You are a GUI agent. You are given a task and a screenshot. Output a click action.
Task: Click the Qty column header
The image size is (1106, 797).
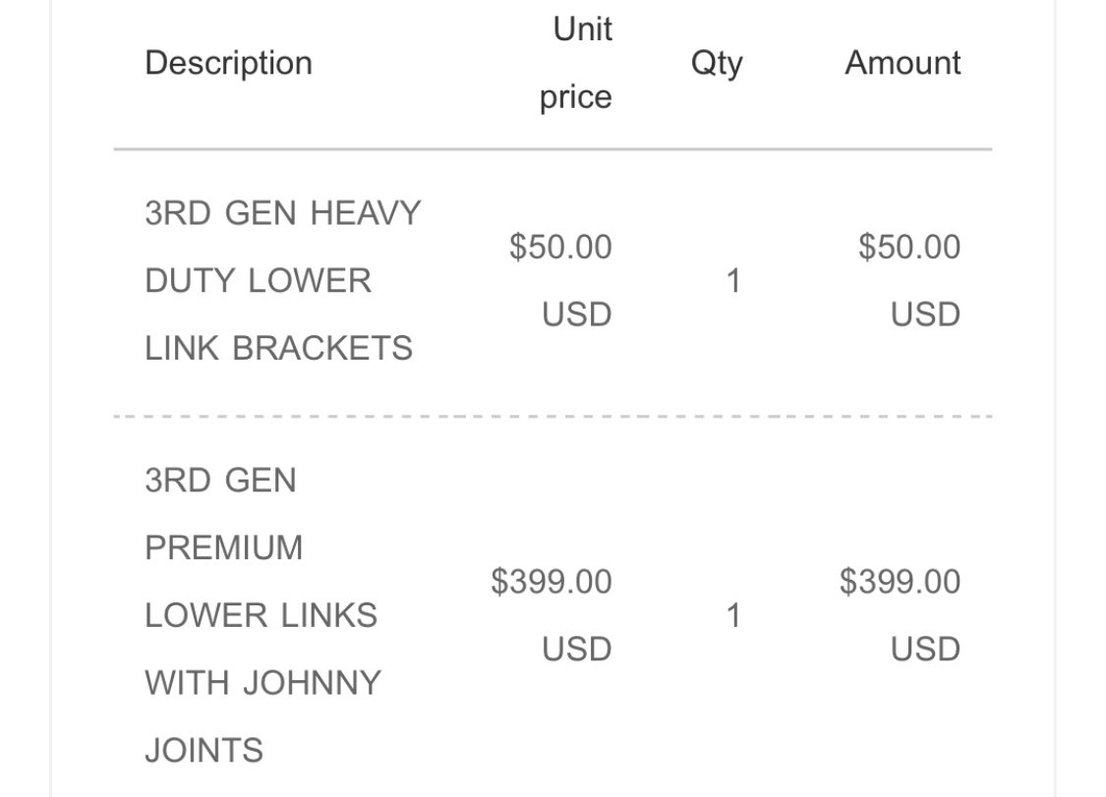tap(717, 64)
